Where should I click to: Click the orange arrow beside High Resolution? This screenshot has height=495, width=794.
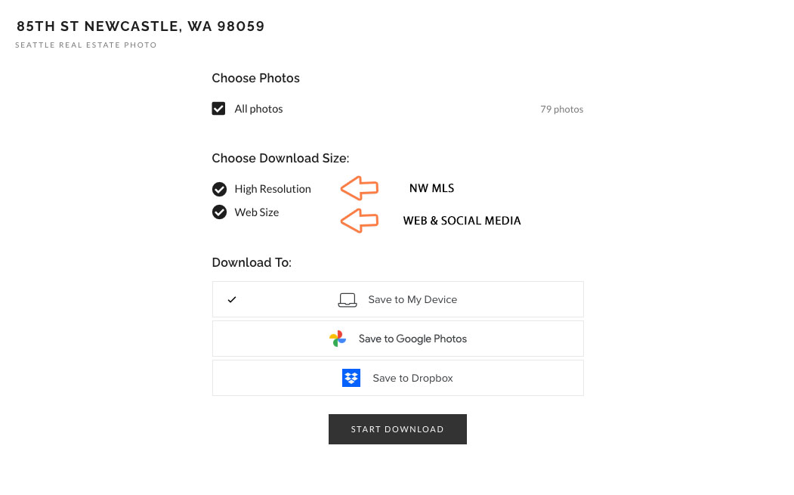359,187
